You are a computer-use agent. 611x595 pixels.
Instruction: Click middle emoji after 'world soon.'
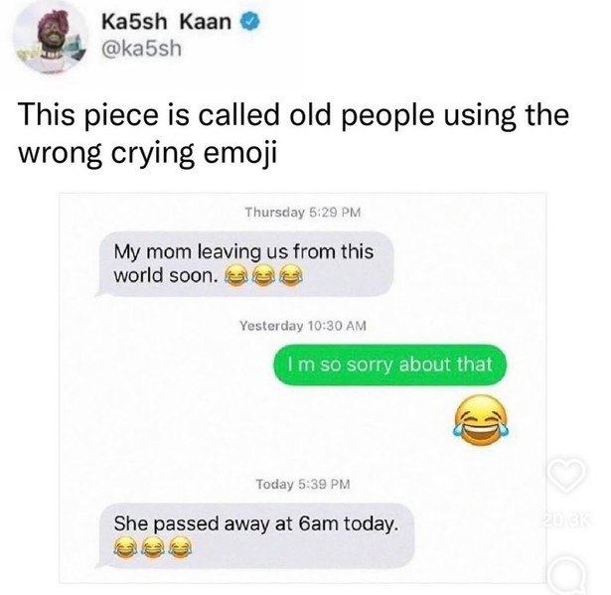pos(262,275)
